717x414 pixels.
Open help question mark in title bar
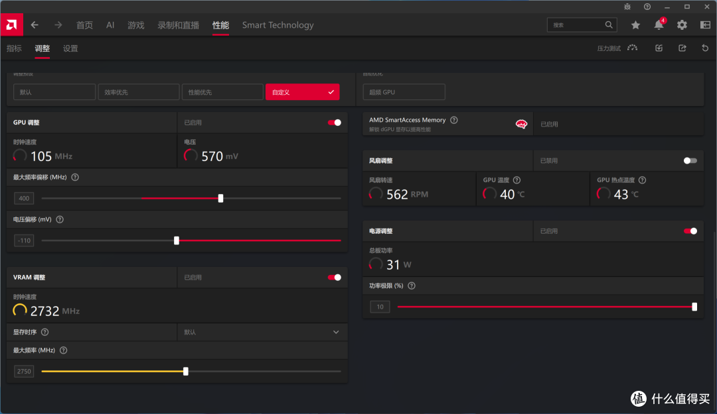(647, 7)
